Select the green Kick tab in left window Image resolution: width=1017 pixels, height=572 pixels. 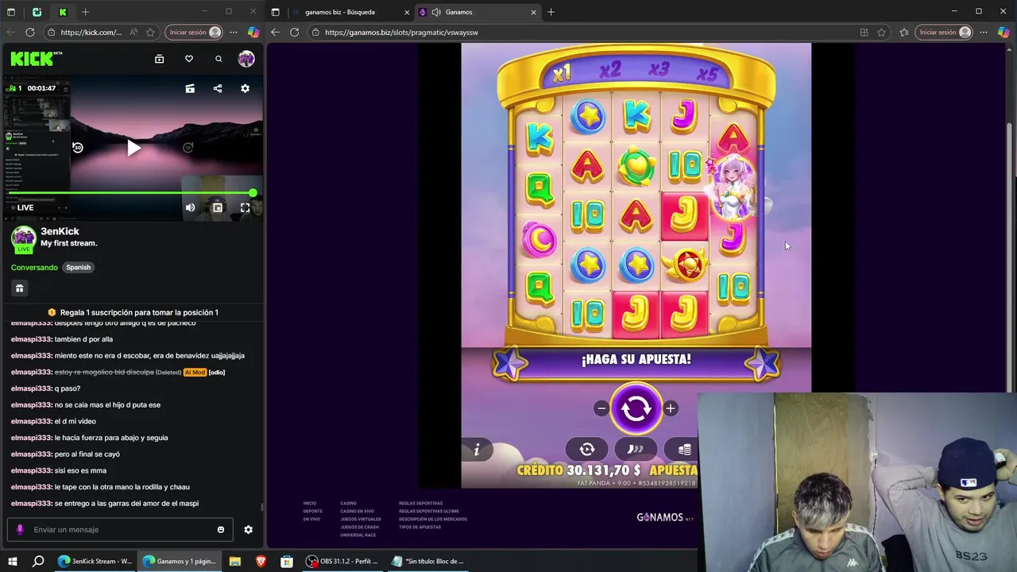pos(63,12)
